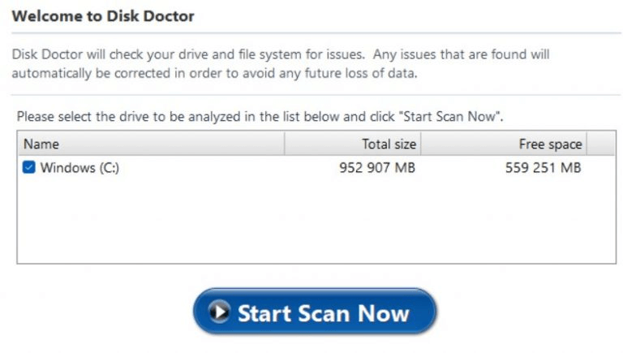Click the blank header cell after Free space

point(600,144)
